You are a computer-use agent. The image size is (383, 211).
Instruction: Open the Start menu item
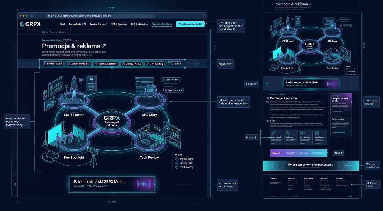(x=62, y=24)
